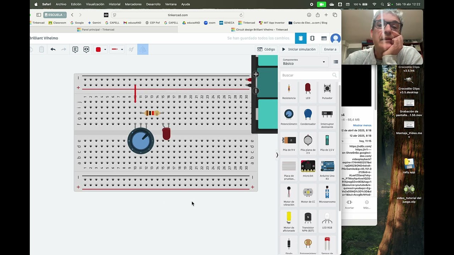This screenshot has height=255, width=454.
Task: Reload the page in Safari
Action: click(x=241, y=15)
